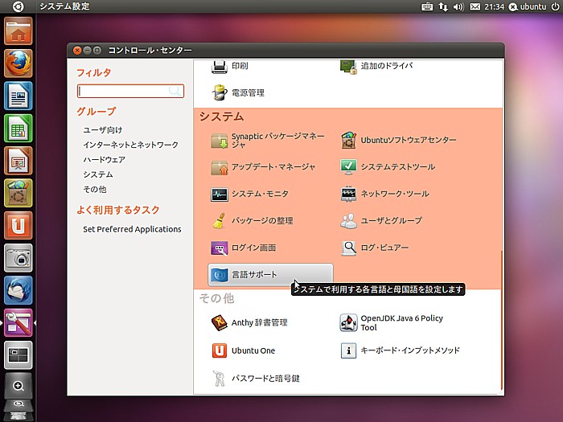Open 電源管理 battery icon
The image size is (563, 422).
pos(219,93)
